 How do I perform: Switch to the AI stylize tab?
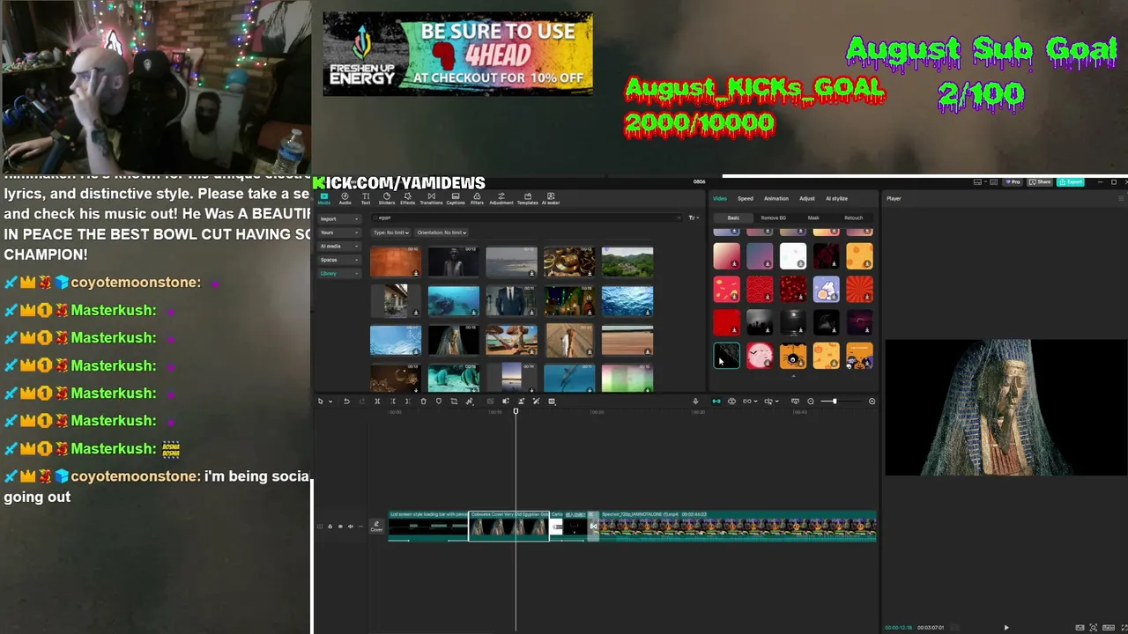836,198
